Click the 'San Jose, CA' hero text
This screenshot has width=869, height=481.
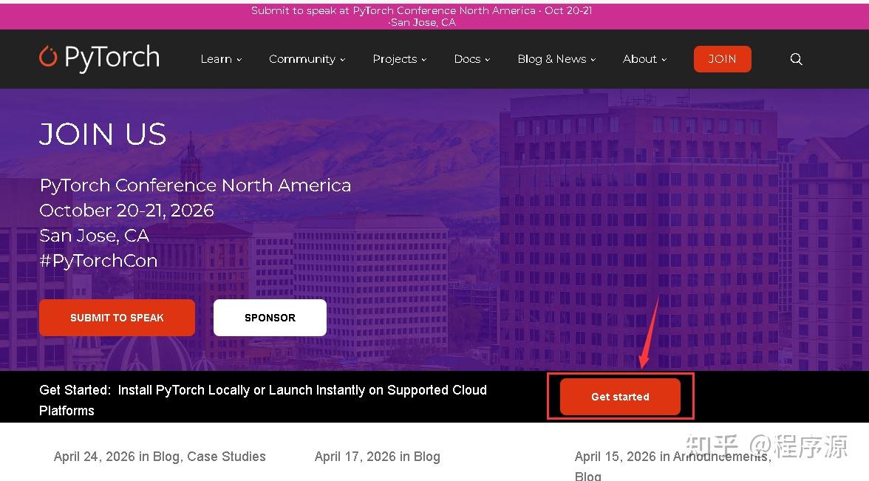(95, 236)
